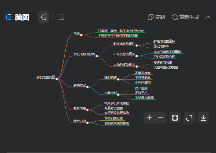Select the 自我控制 label
This screenshot has height=153, width=216.
point(110,93)
